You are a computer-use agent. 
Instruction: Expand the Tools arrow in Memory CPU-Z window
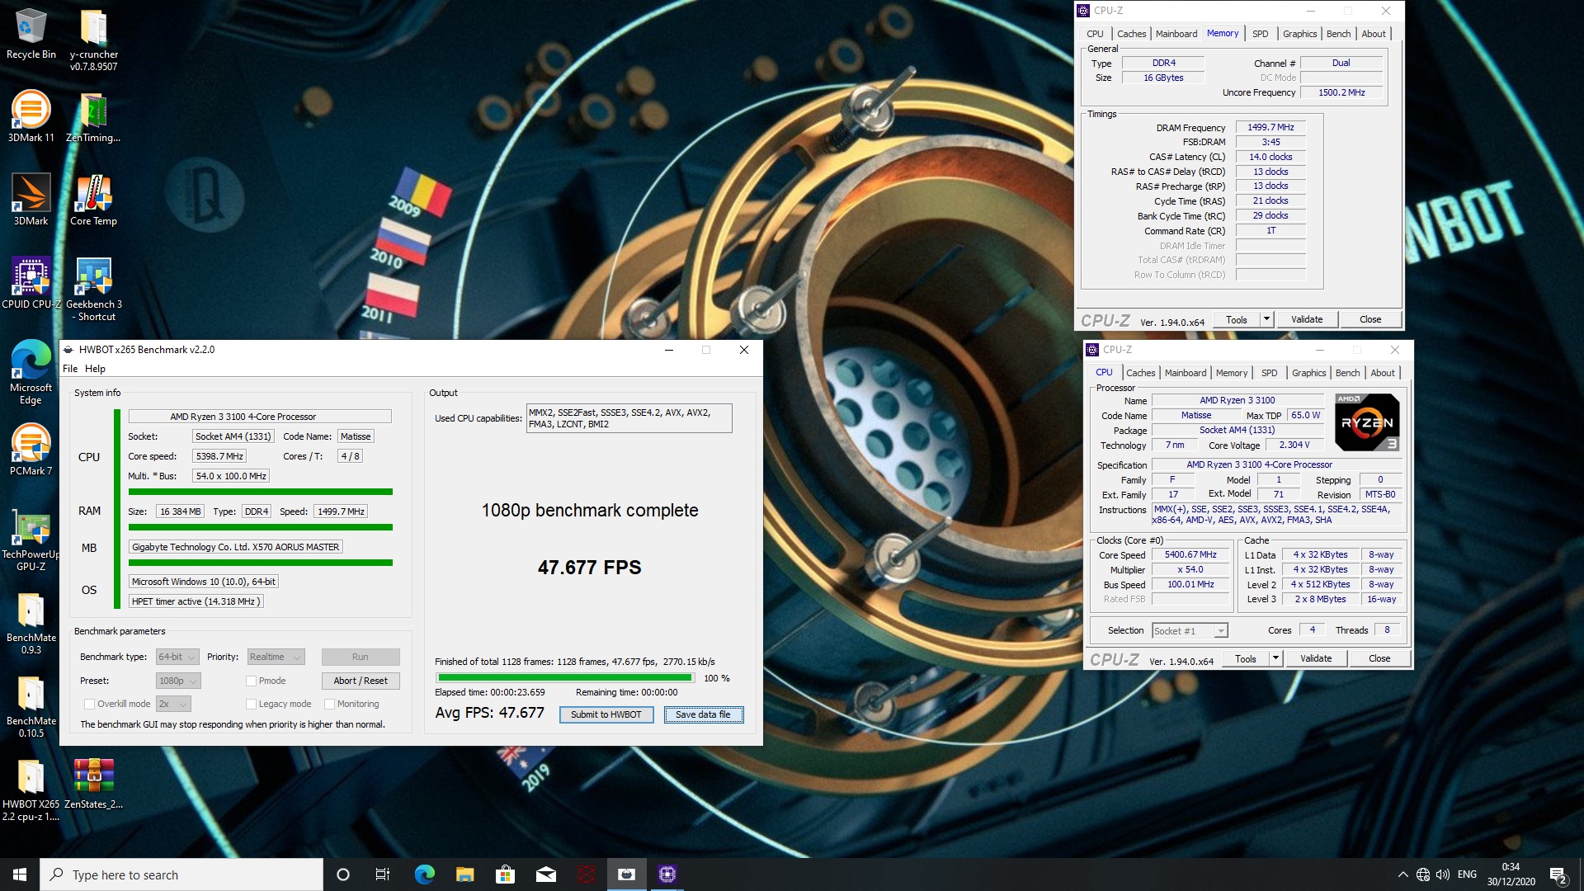click(x=1267, y=319)
